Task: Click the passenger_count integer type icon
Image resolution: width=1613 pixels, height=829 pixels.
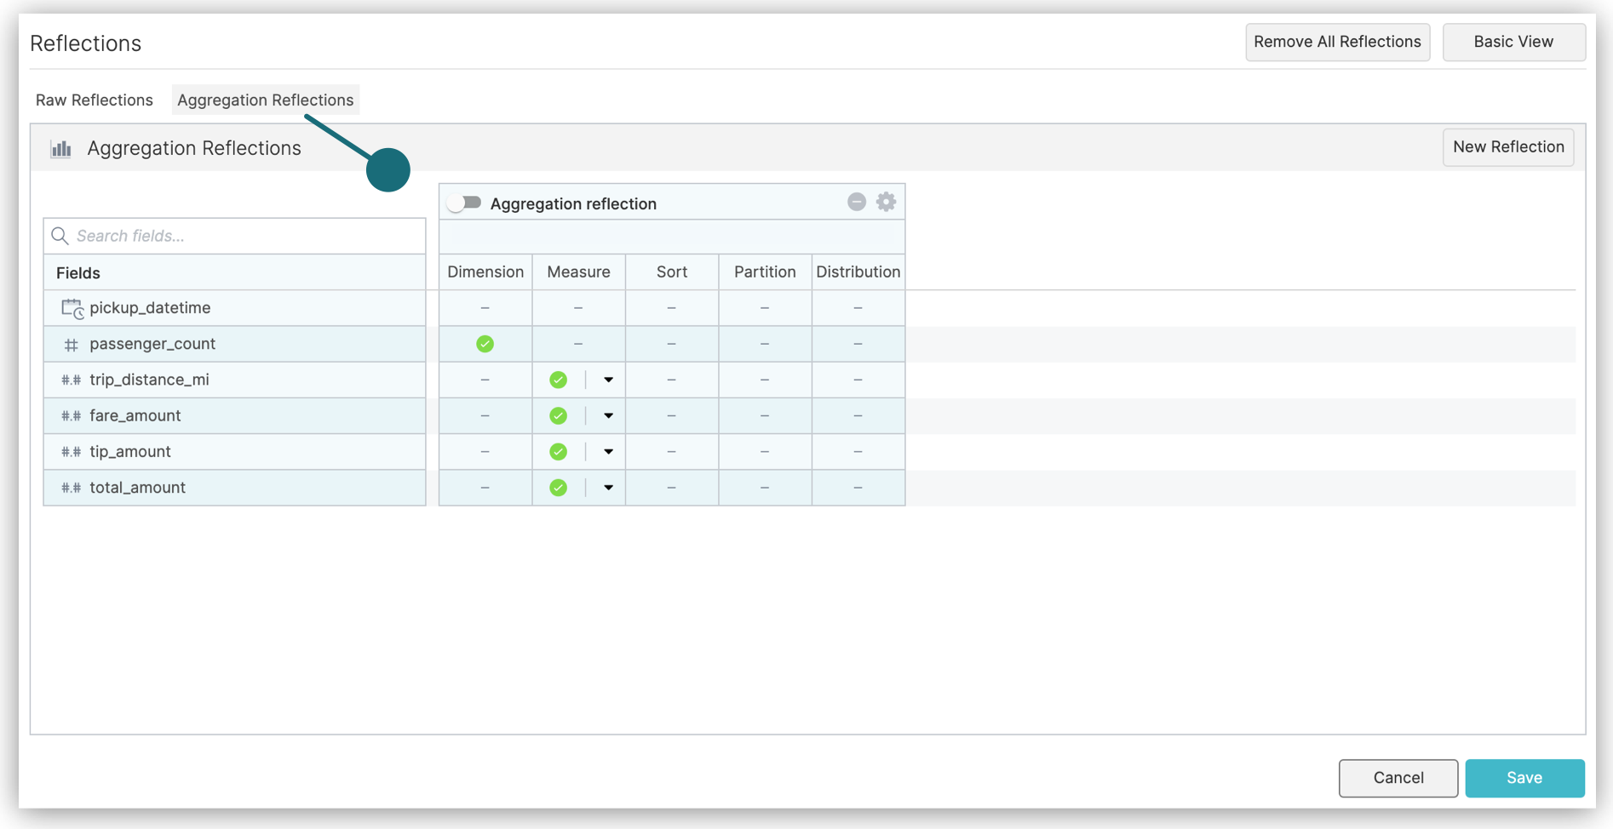Action: (x=72, y=345)
